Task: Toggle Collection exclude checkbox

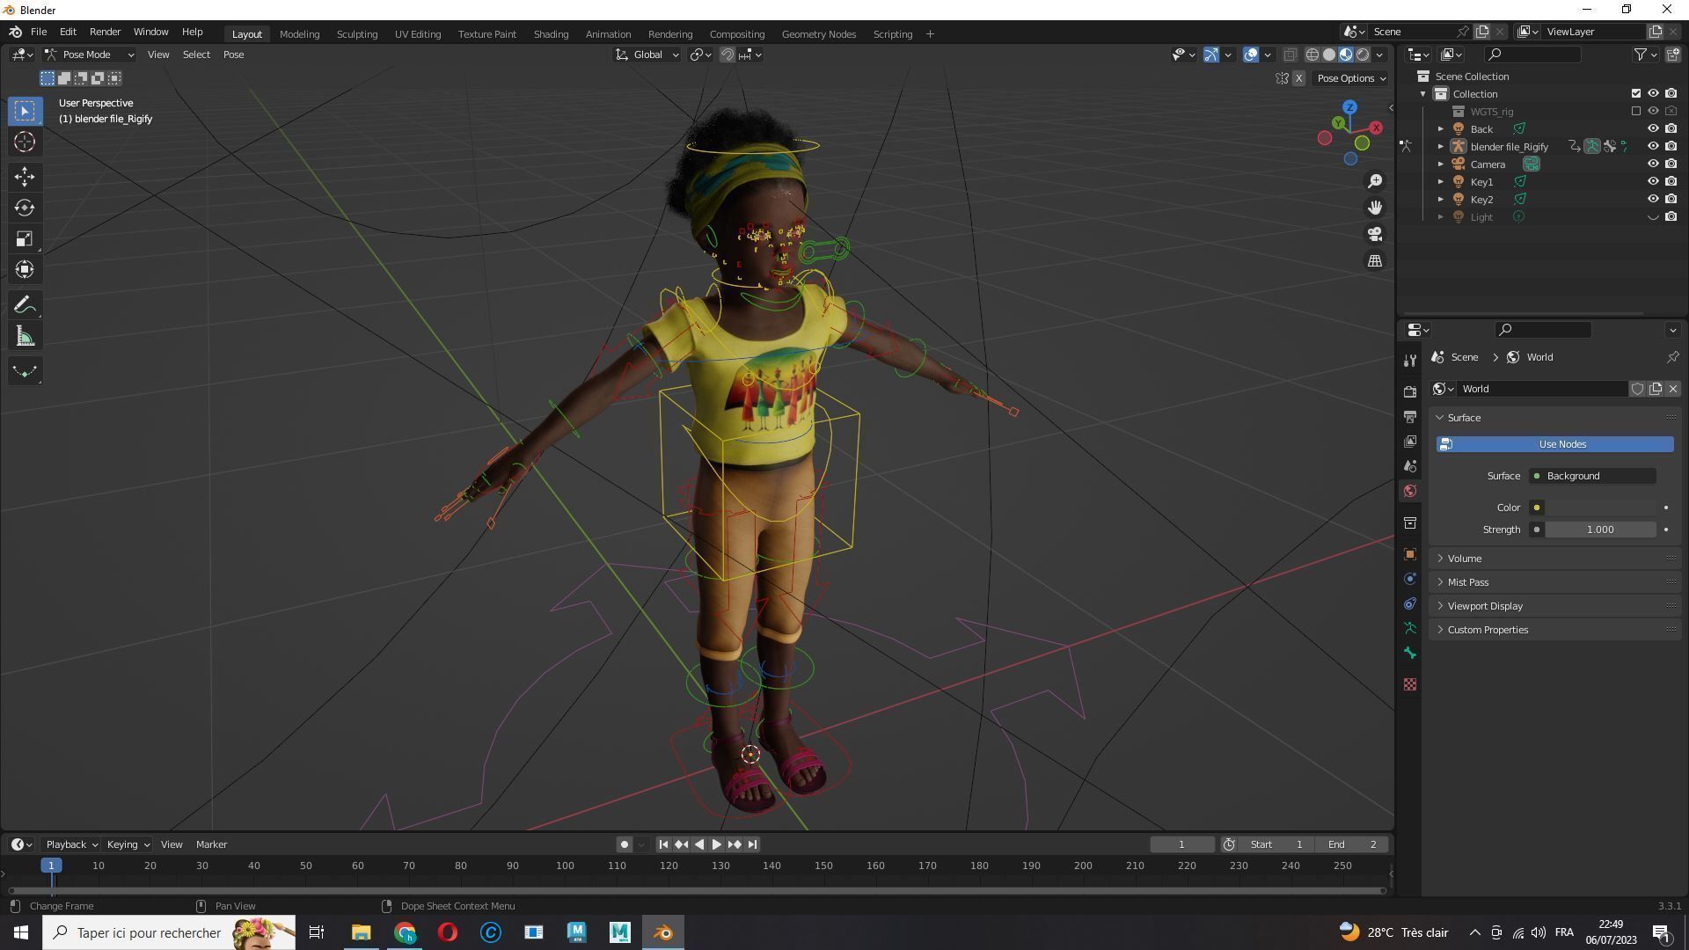Action: 1636,93
